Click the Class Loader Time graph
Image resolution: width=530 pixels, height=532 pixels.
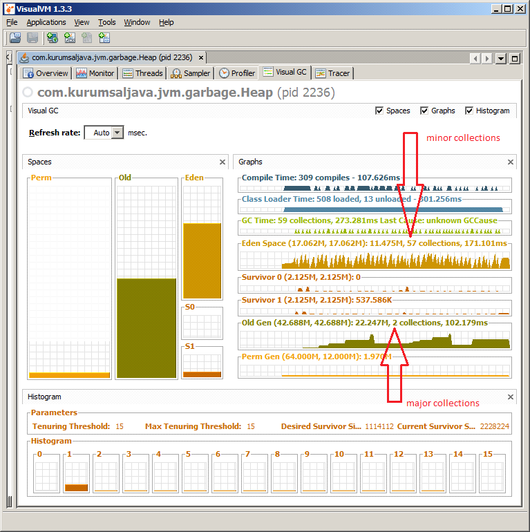[375, 209]
